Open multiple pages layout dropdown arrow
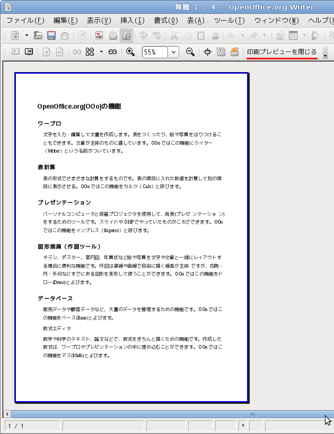 coord(101,52)
